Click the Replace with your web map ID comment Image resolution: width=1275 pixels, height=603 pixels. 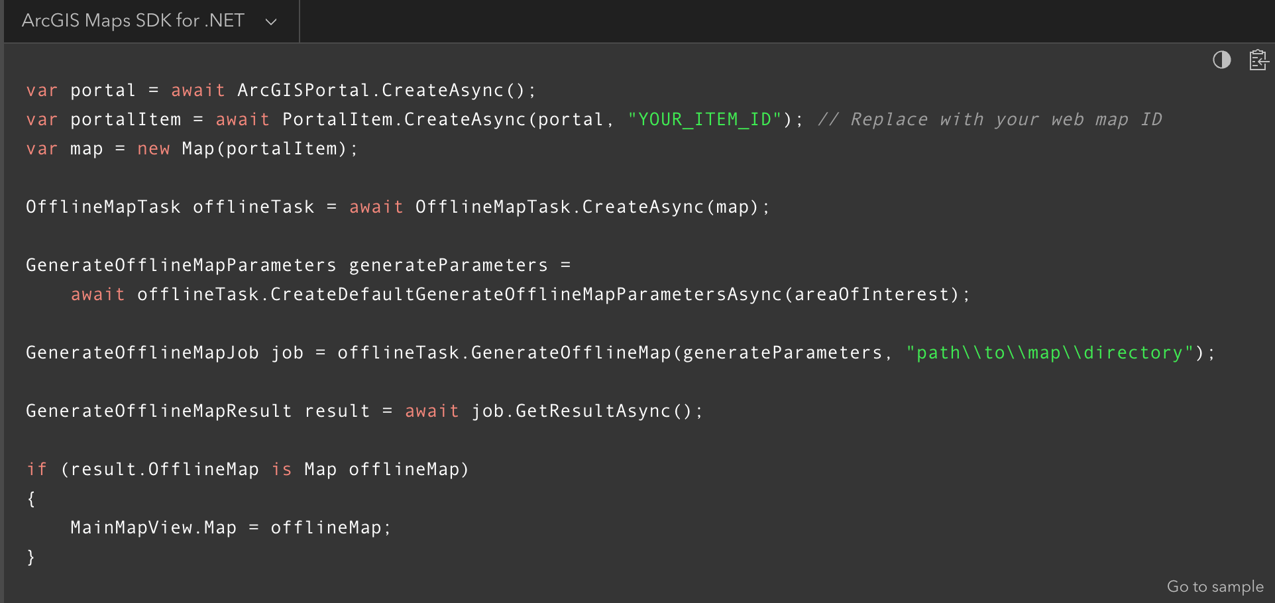pos(989,119)
